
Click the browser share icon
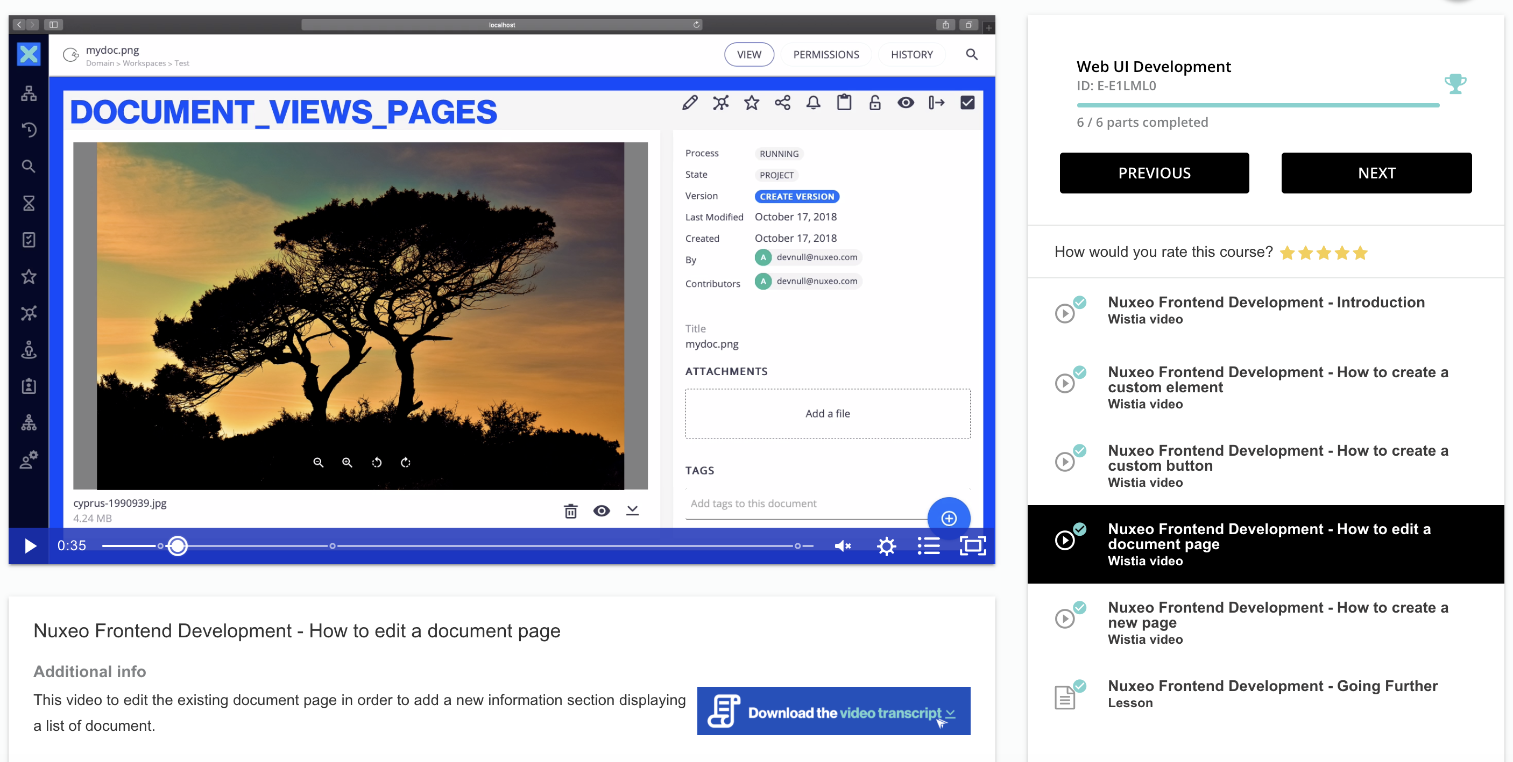tap(945, 25)
